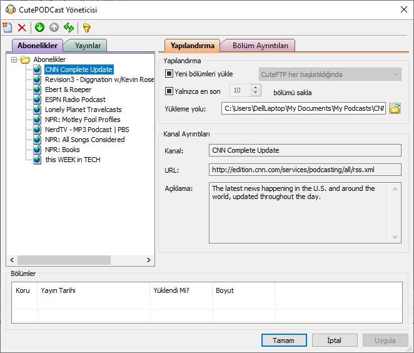Click in the Kanal name field
Image resolution: width=414 pixels, height=353 pixels.
point(305,150)
